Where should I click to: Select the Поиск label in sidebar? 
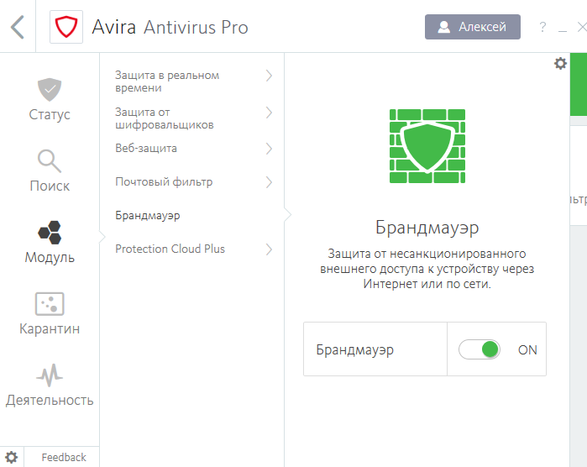(x=50, y=186)
